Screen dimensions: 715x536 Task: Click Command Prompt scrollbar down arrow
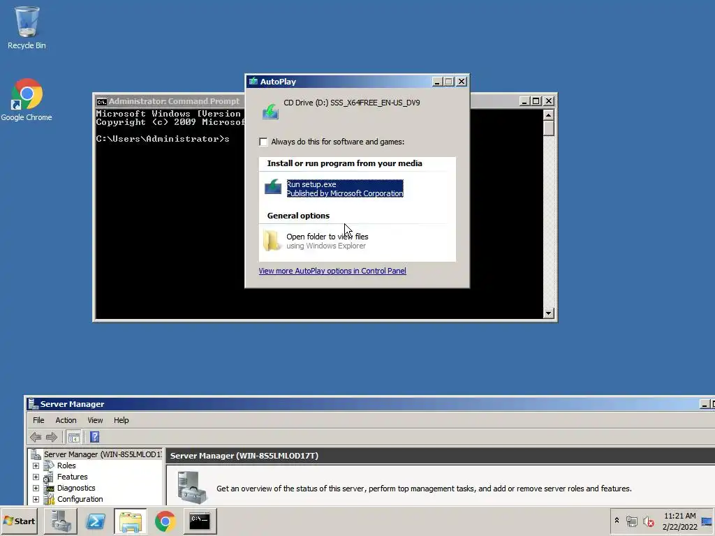tap(549, 313)
